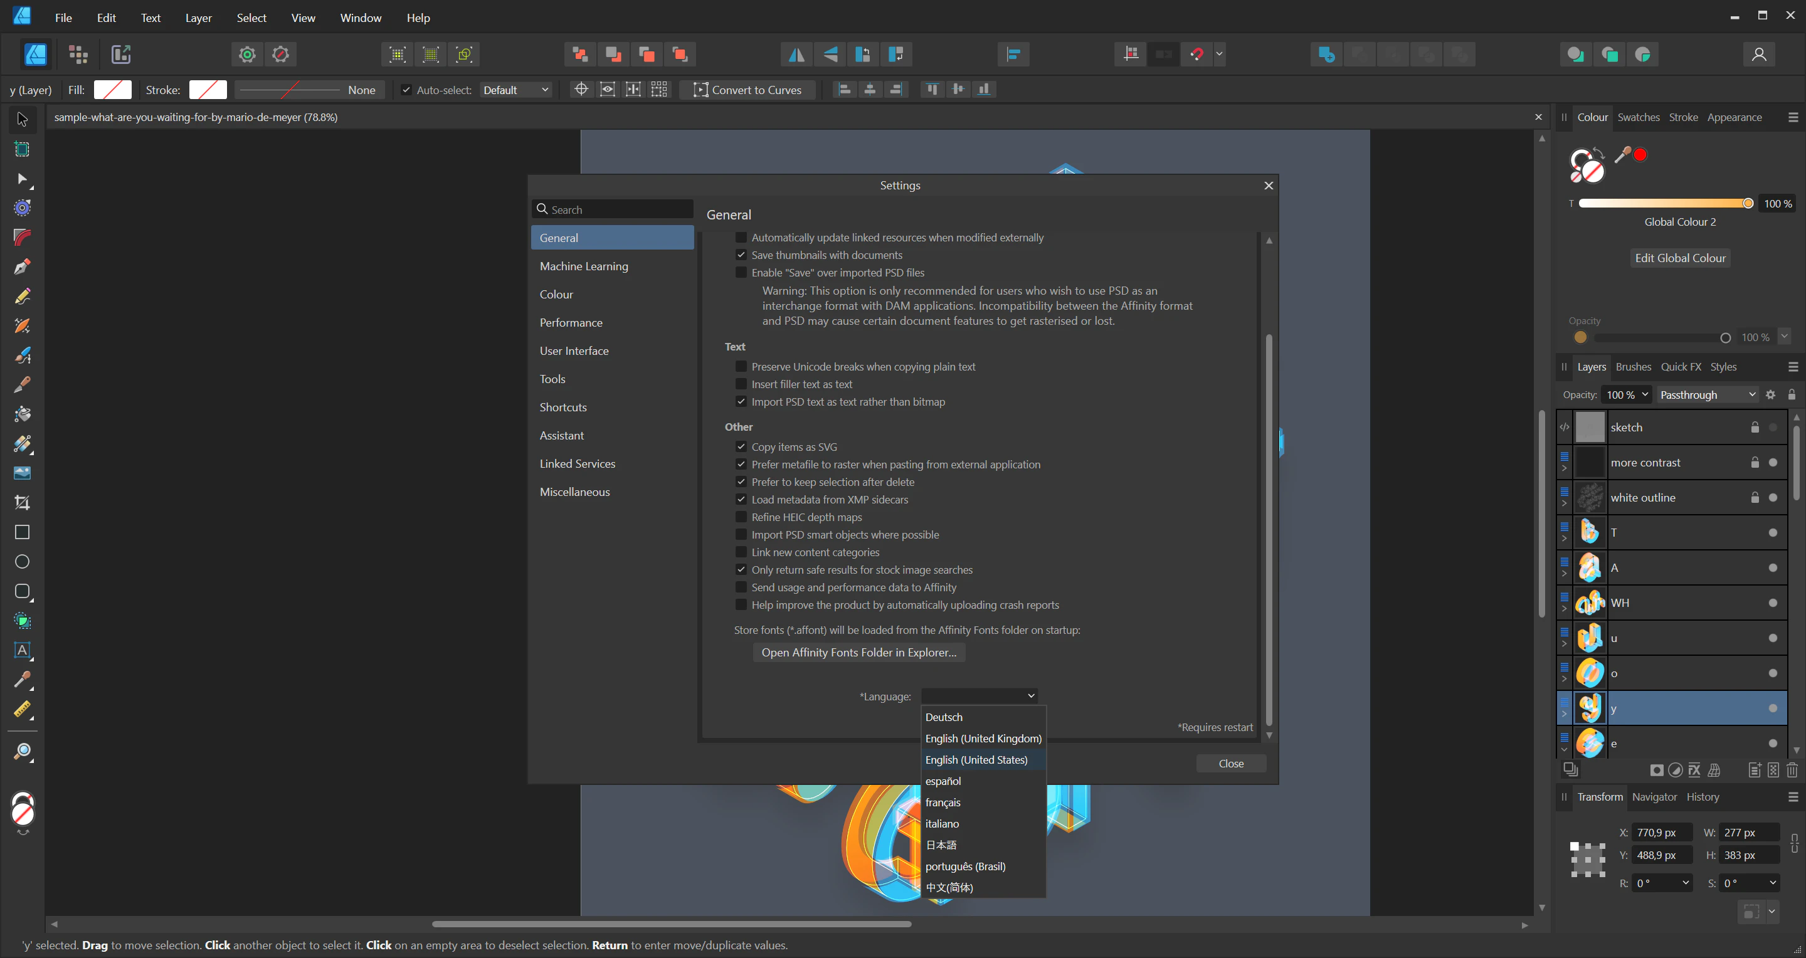Select the Pen tool in the left toolbar
1806x958 pixels.
coord(23,267)
